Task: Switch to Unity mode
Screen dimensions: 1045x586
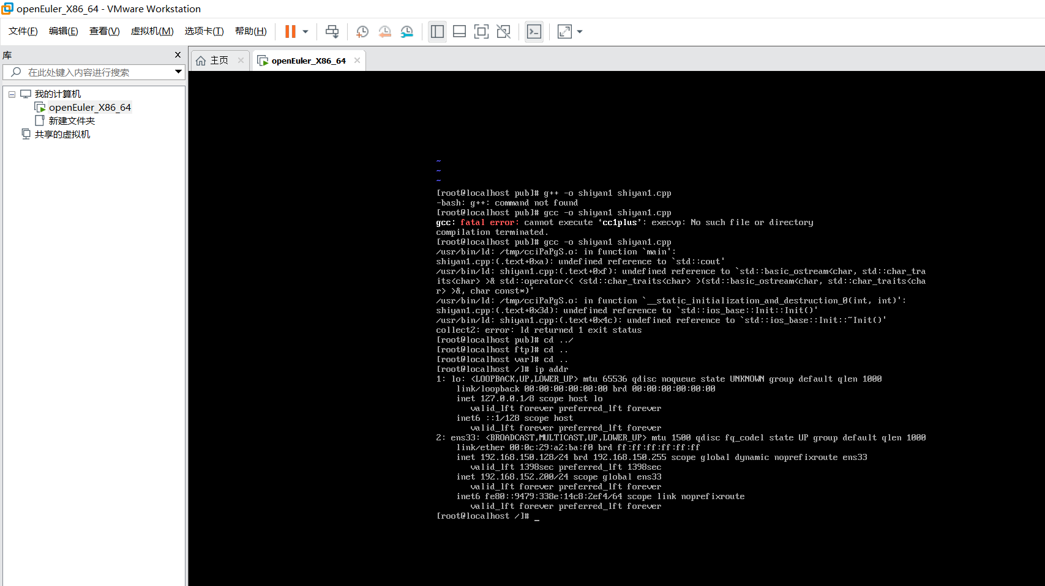Action: 503,31
